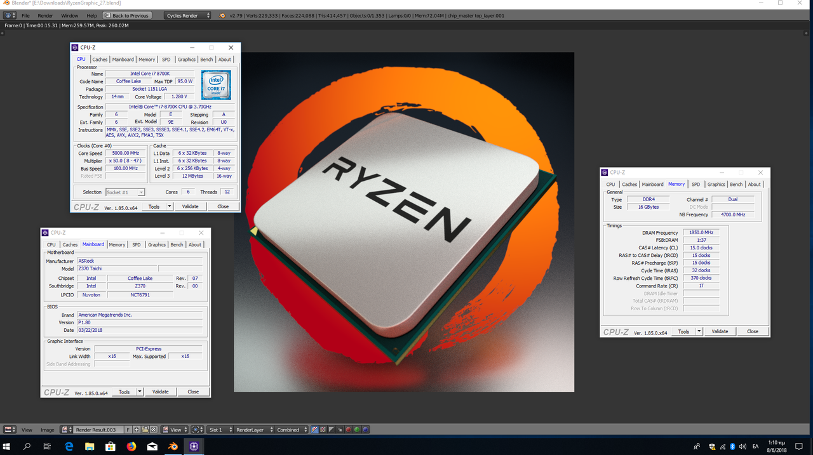Toggle fake user F button for Render Result
The height and width of the screenshot is (455, 813).
[128, 430]
